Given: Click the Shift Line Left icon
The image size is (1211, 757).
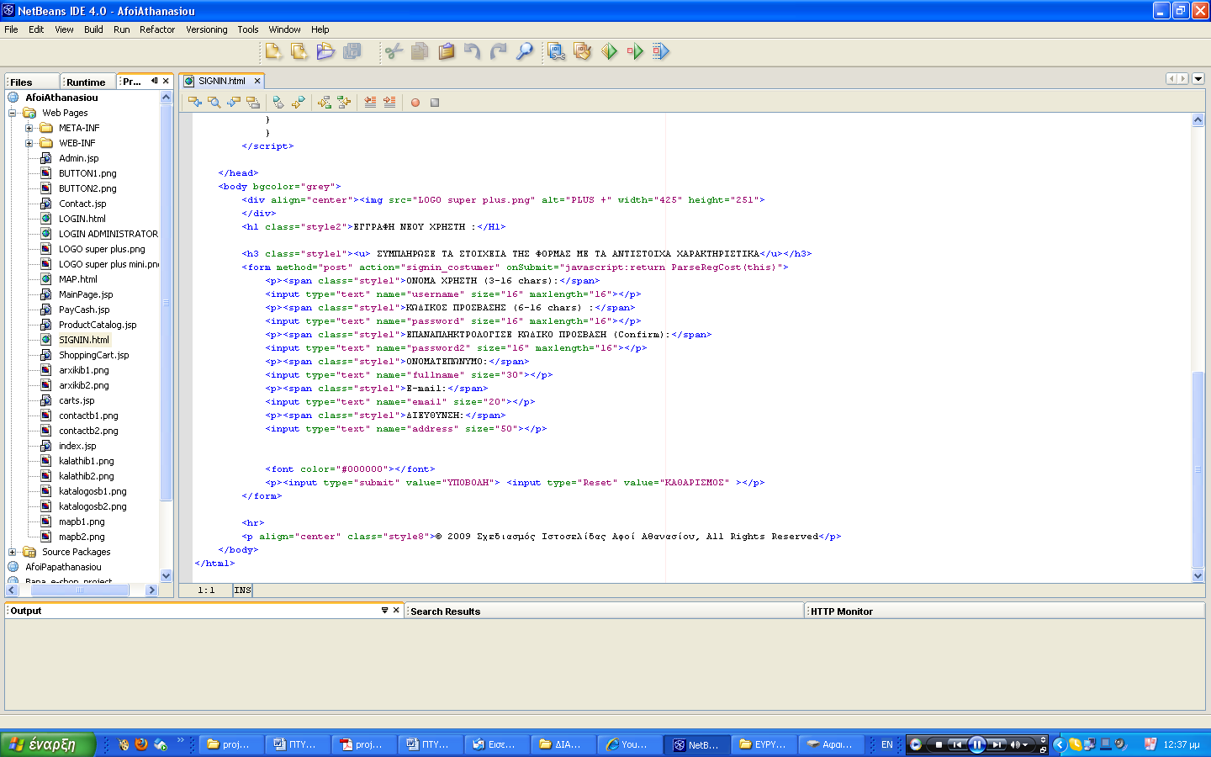Looking at the screenshot, I should click(x=370, y=103).
